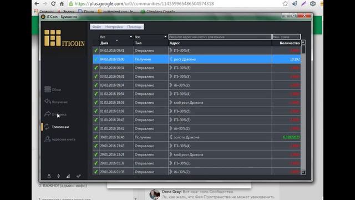The height and width of the screenshot is (200, 355).
Task: Open the Настройки menu
Action: (114, 27)
